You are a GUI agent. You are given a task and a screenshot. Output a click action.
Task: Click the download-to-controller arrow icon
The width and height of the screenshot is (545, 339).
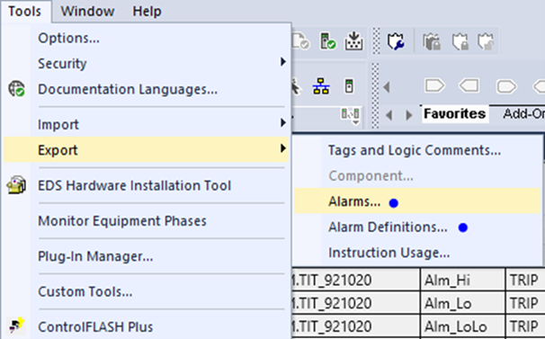[x=353, y=41]
